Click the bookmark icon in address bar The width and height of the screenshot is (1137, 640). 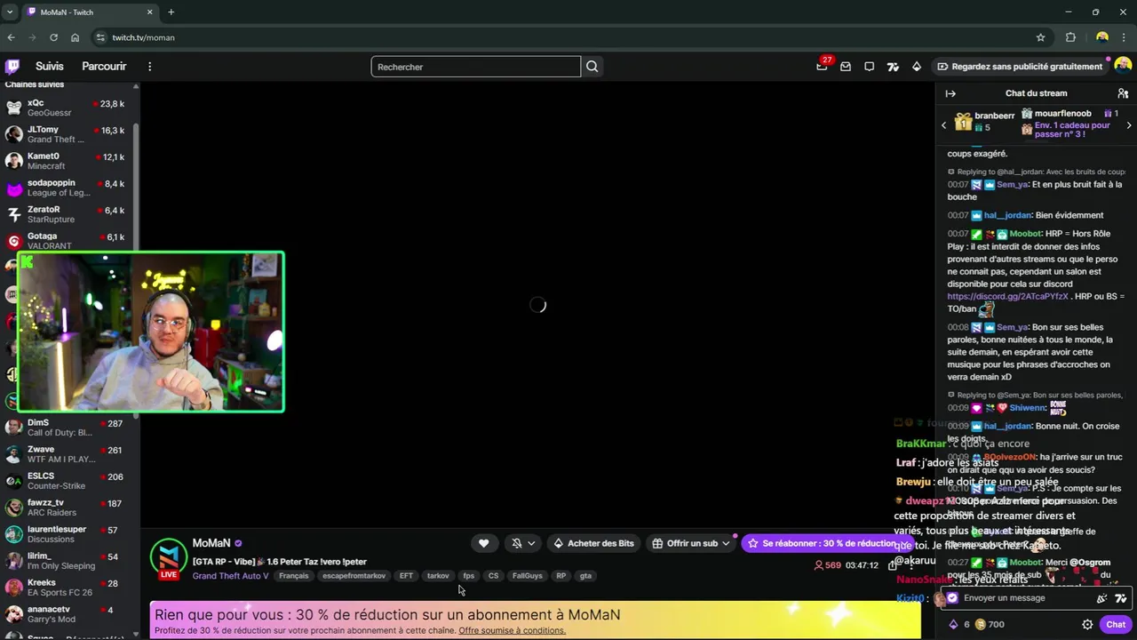tap(1040, 37)
